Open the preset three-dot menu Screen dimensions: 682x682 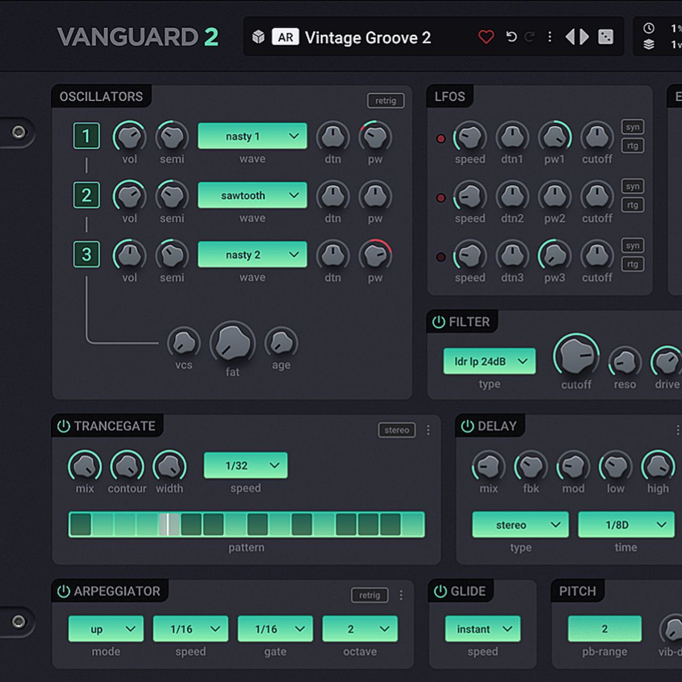click(x=550, y=37)
